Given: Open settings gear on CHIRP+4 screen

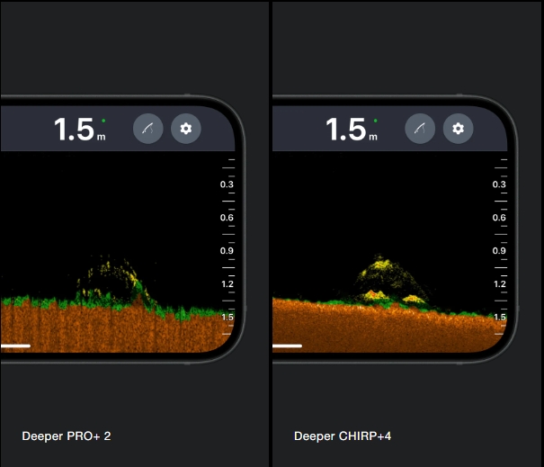Looking at the screenshot, I should [458, 129].
